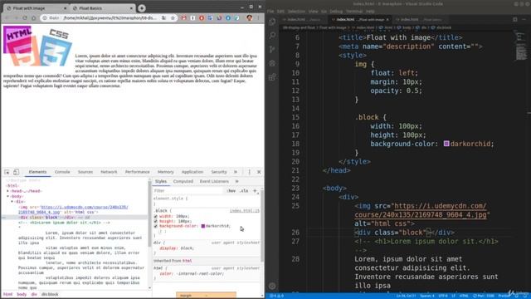The image size is (531, 299).
Task: Open the File menu in VS Code
Action: [270, 11]
